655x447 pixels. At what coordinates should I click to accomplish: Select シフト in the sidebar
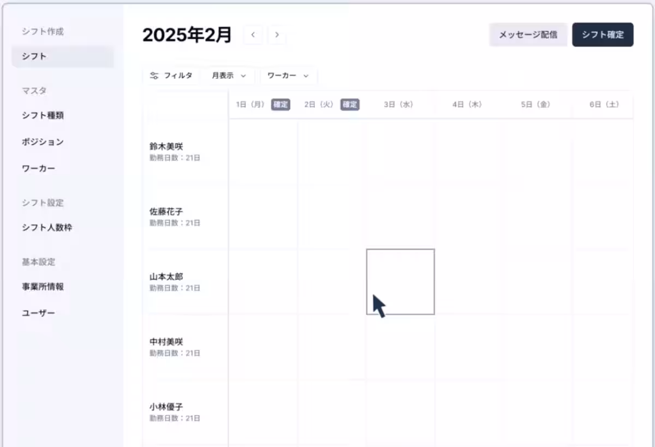click(62, 56)
